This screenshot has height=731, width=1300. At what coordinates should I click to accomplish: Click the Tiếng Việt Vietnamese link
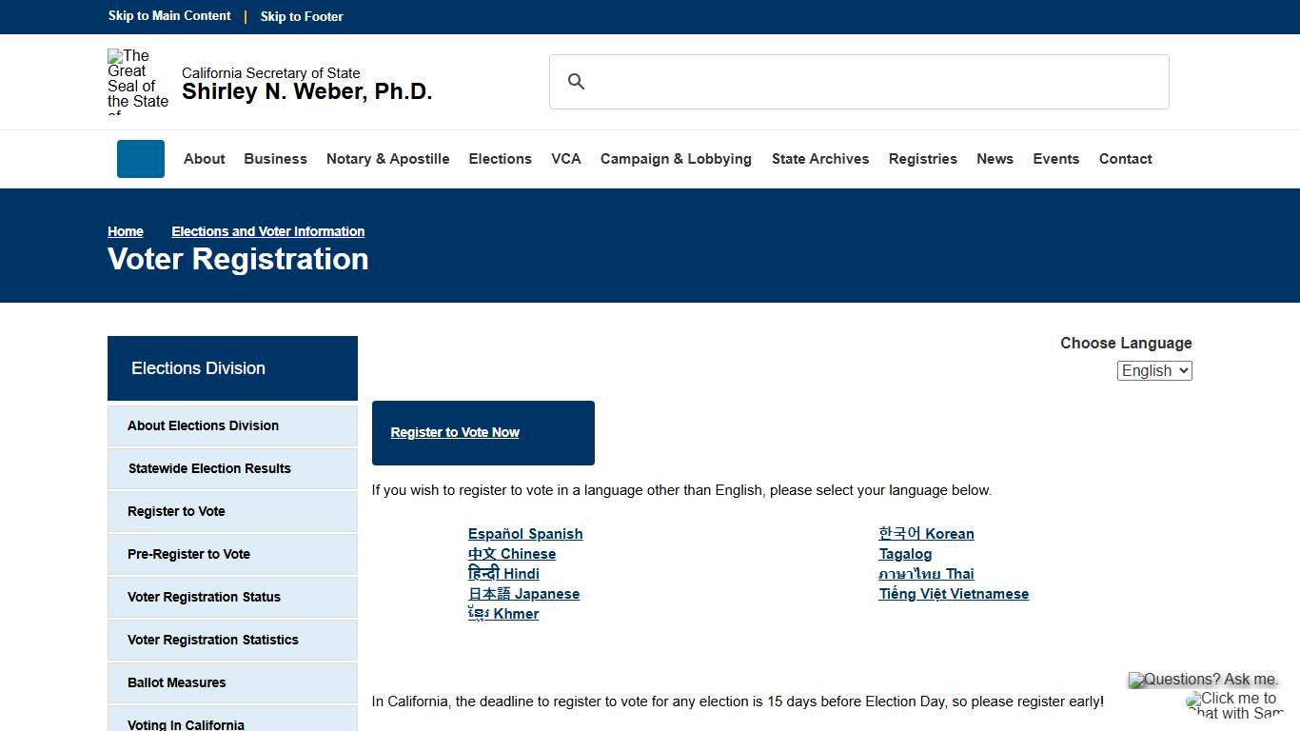click(954, 593)
